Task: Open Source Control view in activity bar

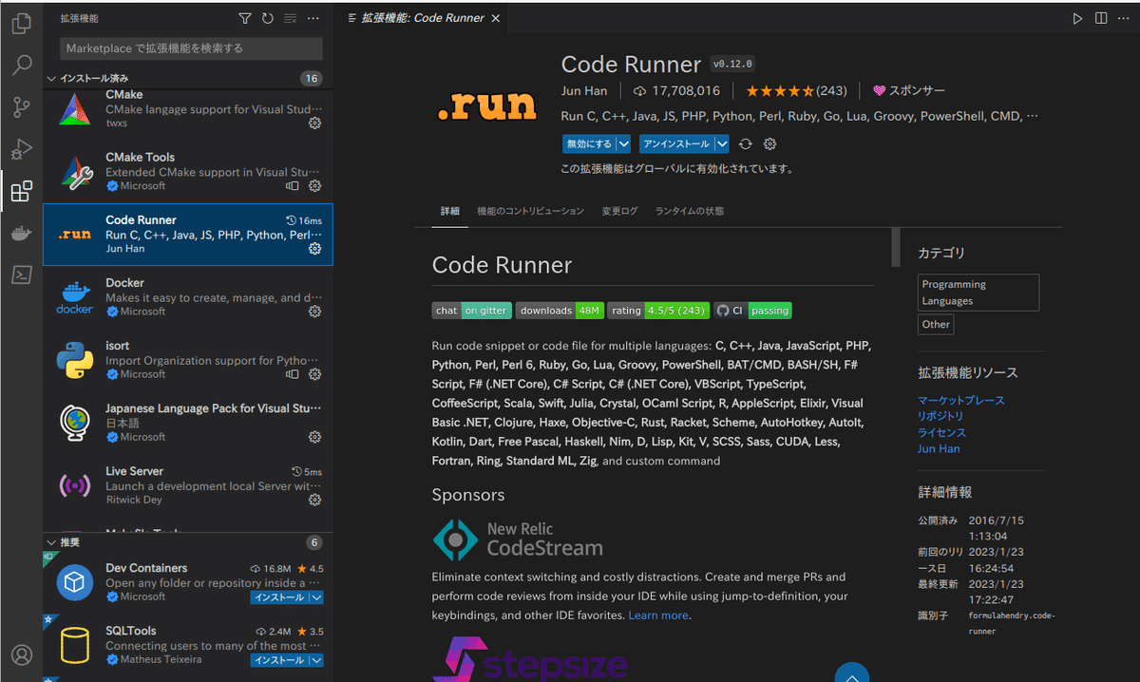Action: pos(21,107)
